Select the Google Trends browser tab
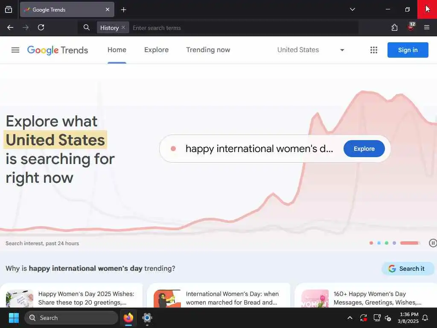The image size is (437, 328). pos(67,9)
